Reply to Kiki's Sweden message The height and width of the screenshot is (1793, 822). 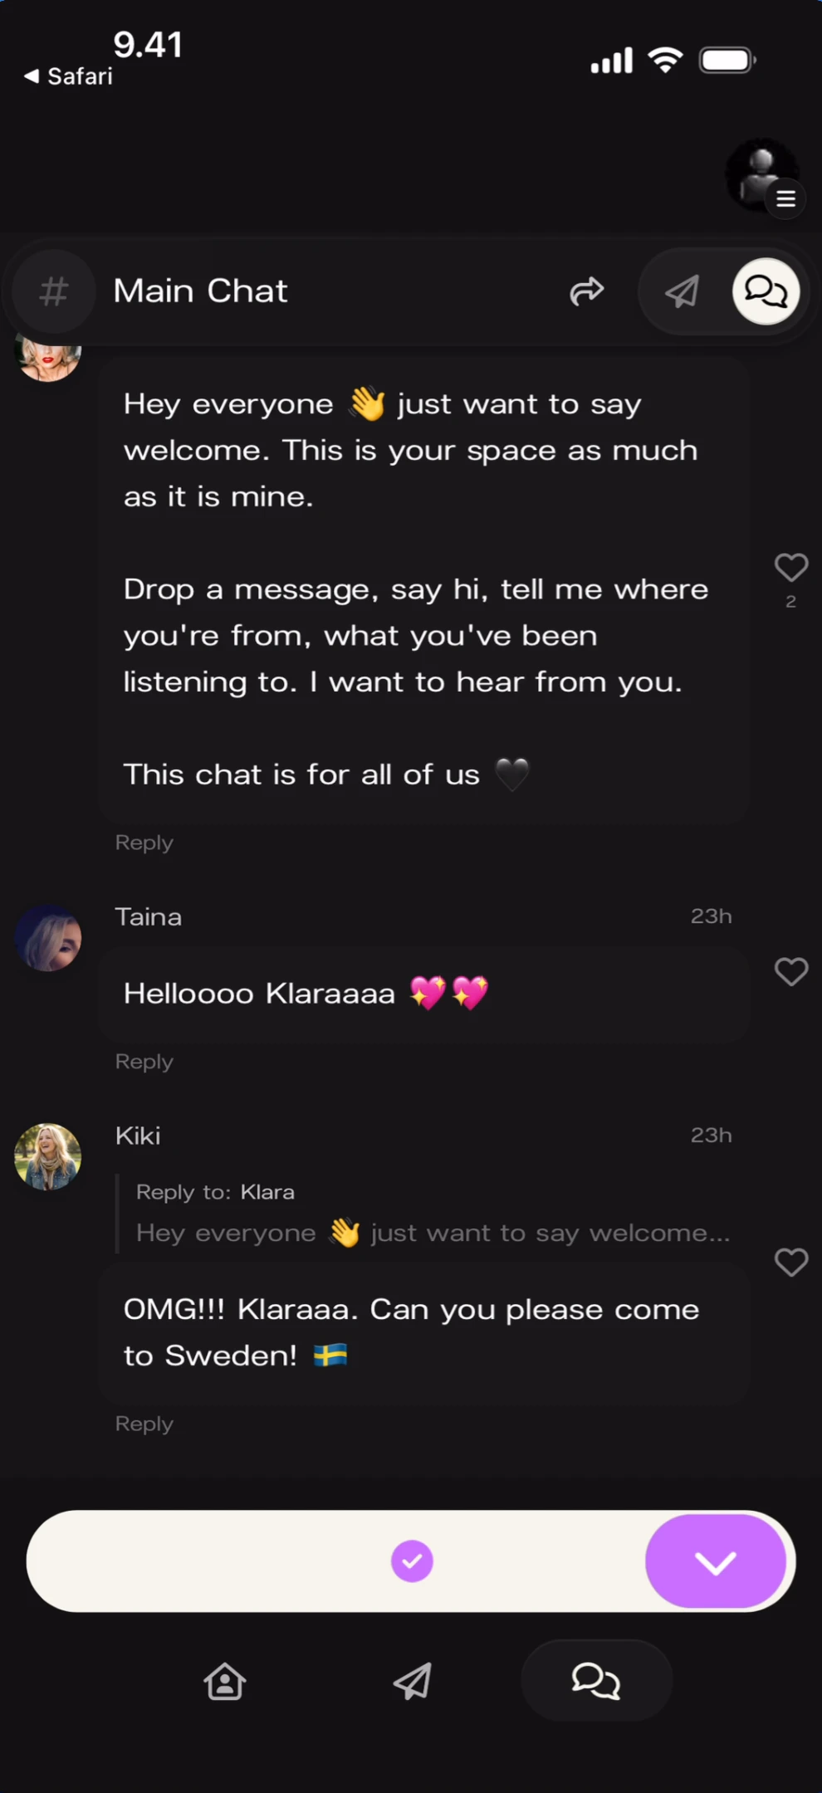(143, 1423)
